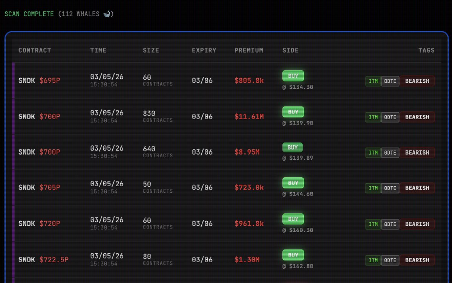
Task: Click BEARISH tag in the $695P row
Action: coord(417,81)
